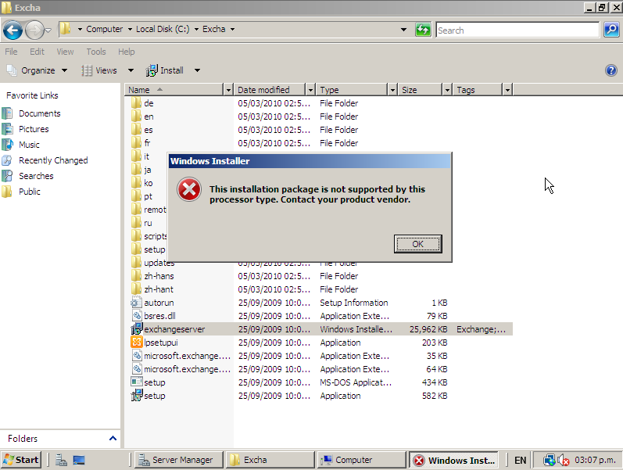Click the Computer breadcrumb in address bar
This screenshot has height=470, width=623.
(104, 29)
